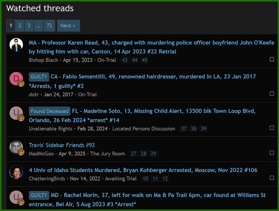Click Unalienable Rights avatar on Madeline Soto thread

[x=16, y=113]
